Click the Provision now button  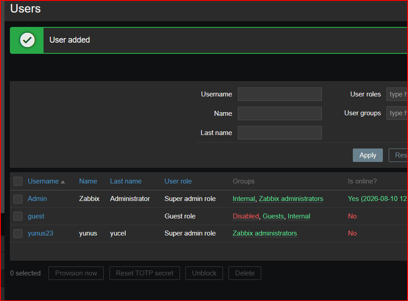click(76, 273)
